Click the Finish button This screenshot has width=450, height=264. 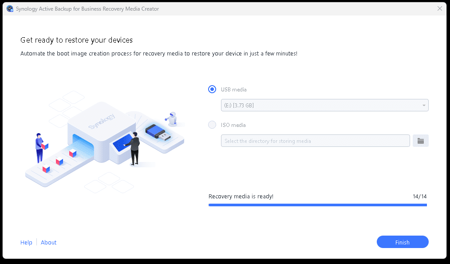(x=403, y=242)
